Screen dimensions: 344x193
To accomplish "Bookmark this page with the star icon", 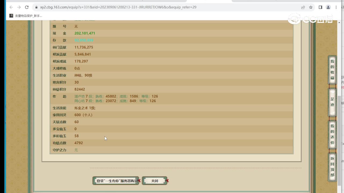I will tap(311, 7).
